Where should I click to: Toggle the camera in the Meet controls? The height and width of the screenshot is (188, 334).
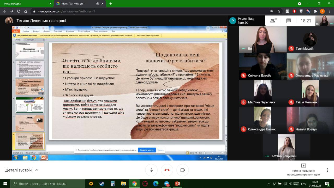tap(183, 170)
